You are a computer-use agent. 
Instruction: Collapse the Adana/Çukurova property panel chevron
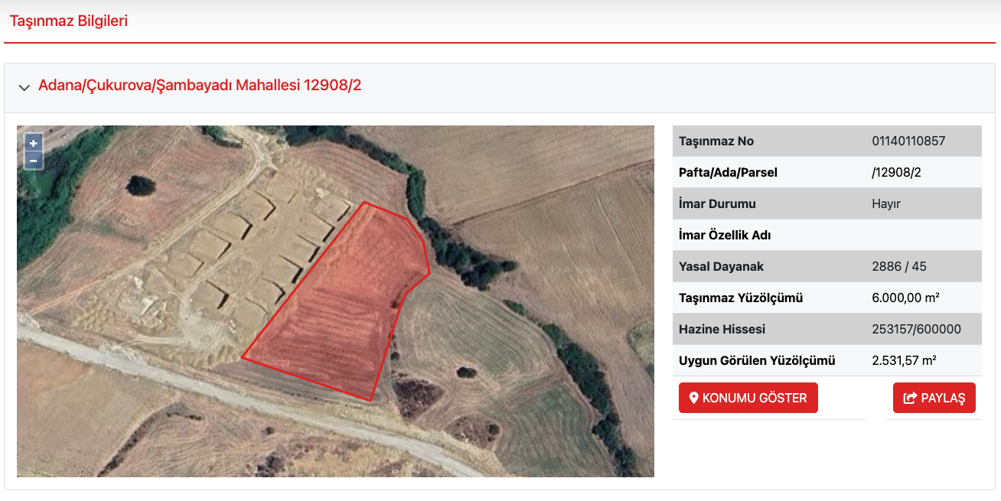click(x=24, y=87)
